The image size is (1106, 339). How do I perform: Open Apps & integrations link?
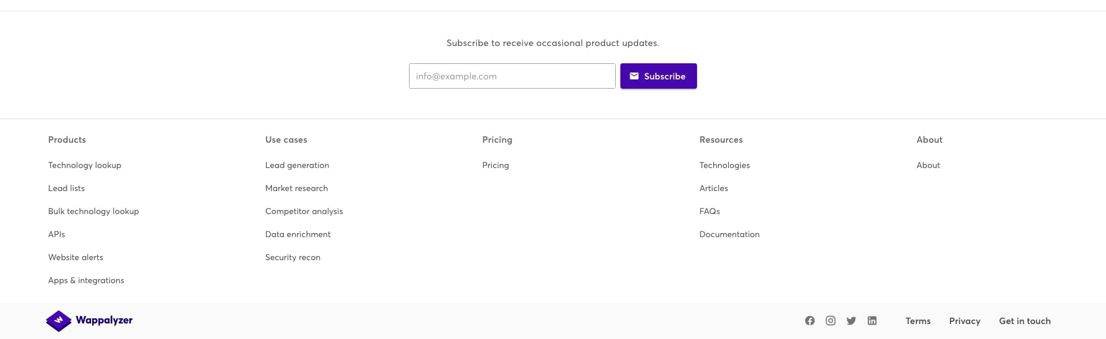(86, 280)
